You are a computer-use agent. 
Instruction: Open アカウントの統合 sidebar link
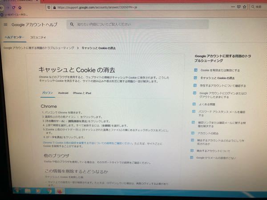pos(209,133)
